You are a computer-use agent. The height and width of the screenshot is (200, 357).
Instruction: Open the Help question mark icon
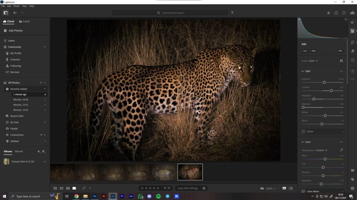(344, 13)
